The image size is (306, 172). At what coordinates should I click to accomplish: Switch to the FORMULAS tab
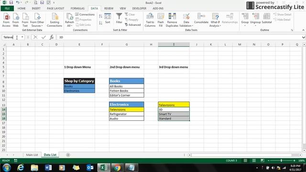tap(77, 9)
